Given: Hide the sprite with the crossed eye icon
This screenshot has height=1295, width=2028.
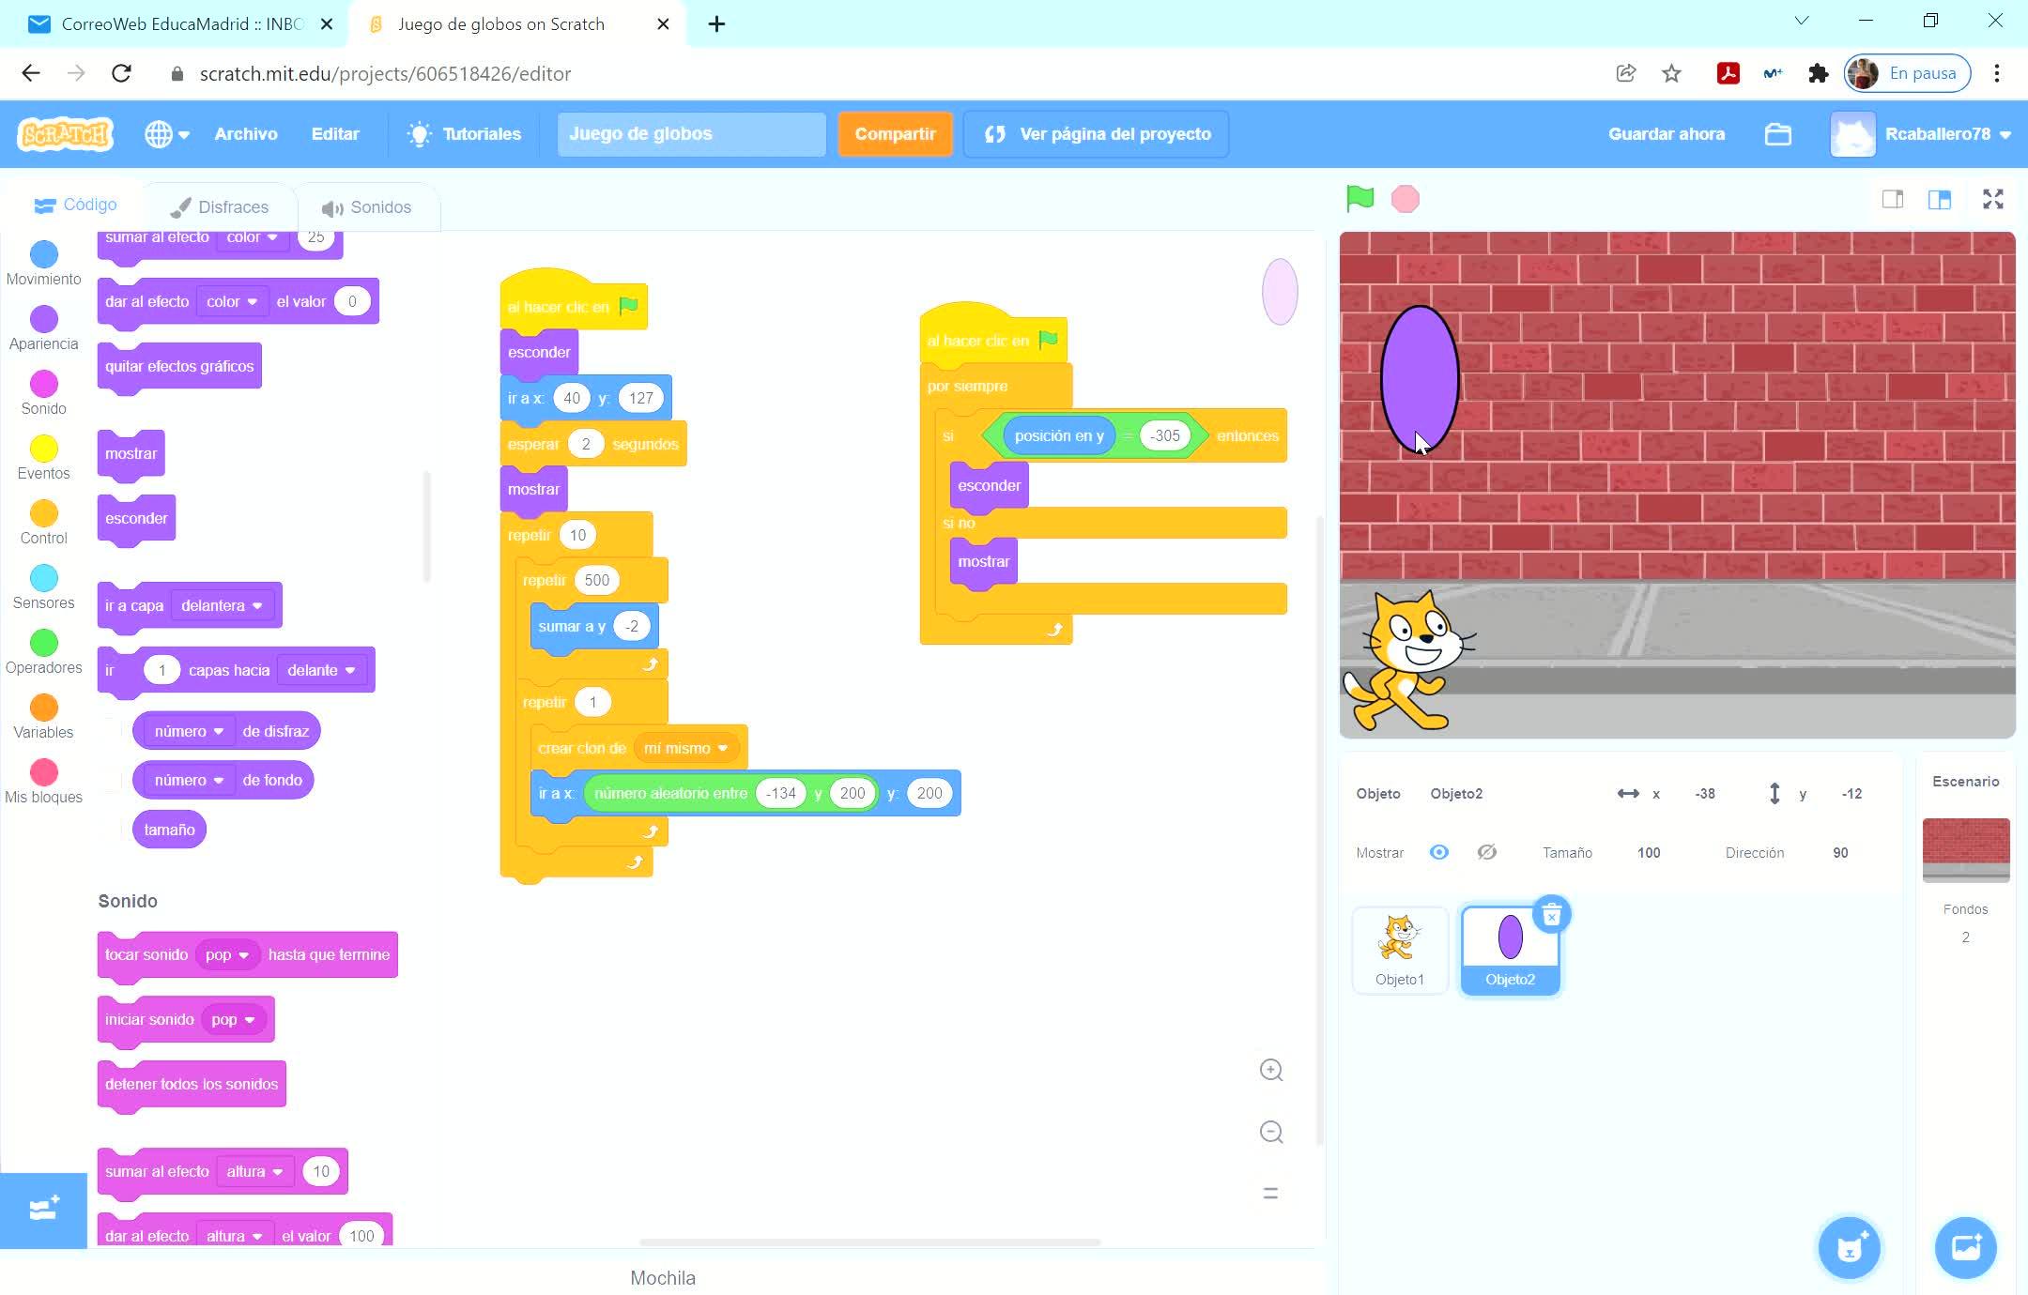Looking at the screenshot, I should click(x=1486, y=852).
